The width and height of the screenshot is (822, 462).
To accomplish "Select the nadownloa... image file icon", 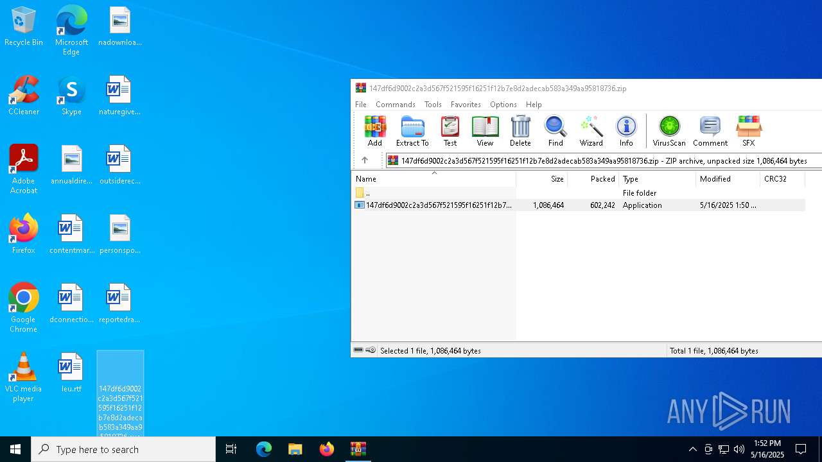I will pos(119,27).
